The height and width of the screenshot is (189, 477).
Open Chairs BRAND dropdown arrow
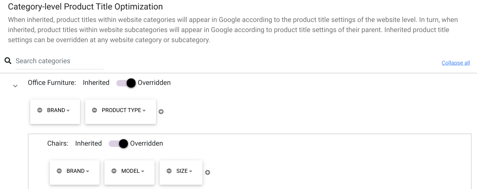tap(88, 171)
